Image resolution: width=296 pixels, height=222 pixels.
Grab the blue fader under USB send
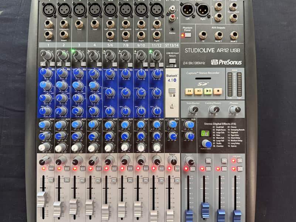[237, 216]
